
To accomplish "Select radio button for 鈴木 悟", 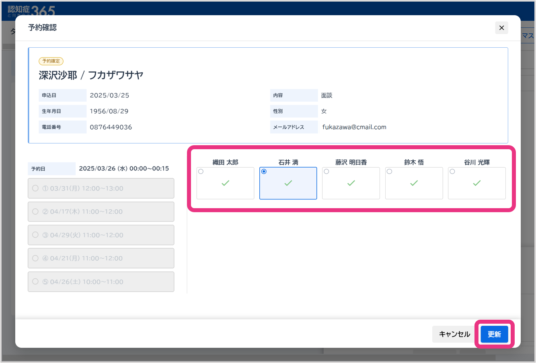I will [389, 172].
